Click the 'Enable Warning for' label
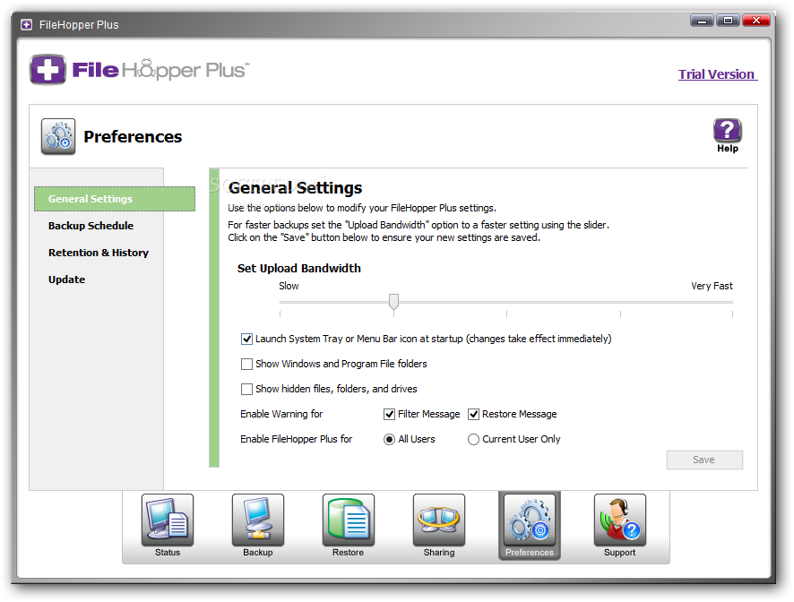The height and width of the screenshot is (602, 794). (281, 414)
